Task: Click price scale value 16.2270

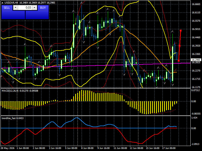Action: pyautogui.click(x=196, y=71)
